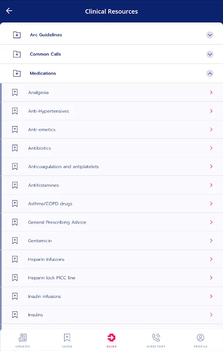This screenshot has width=223, height=351.
Task: Toggle bookmark for Antibiotics
Action: 15,148
